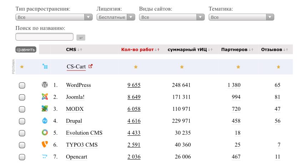
Task: Click the сравнить button
Action: coord(26,50)
